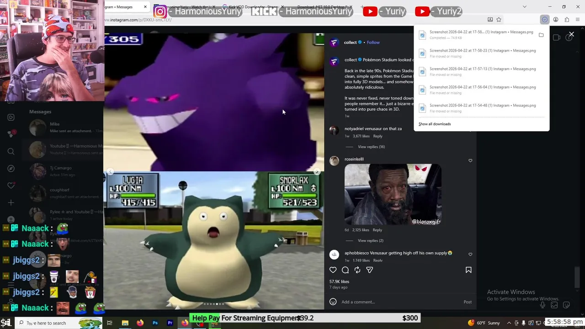Expand View replies (16)
Image resolution: width=585 pixels, height=329 pixels.
tap(371, 147)
